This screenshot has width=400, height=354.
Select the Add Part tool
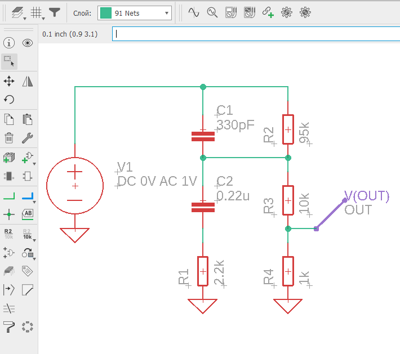click(9, 158)
